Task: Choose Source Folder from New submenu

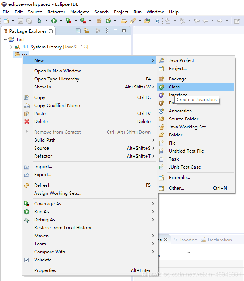Action: click(195, 119)
